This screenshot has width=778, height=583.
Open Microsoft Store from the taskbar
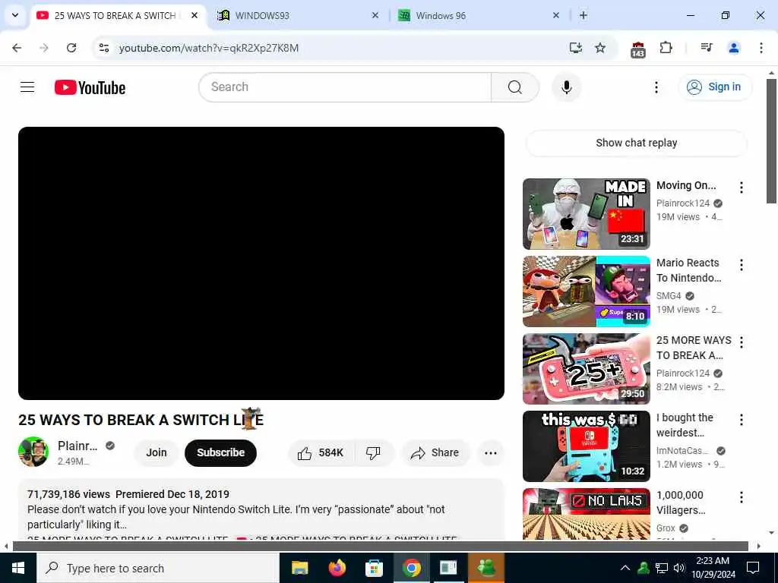(374, 568)
